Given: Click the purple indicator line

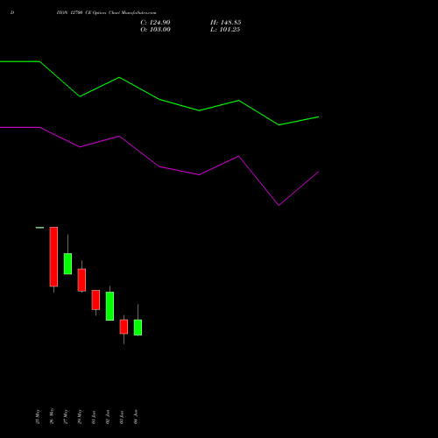Looking at the screenshot, I should click(159, 166).
